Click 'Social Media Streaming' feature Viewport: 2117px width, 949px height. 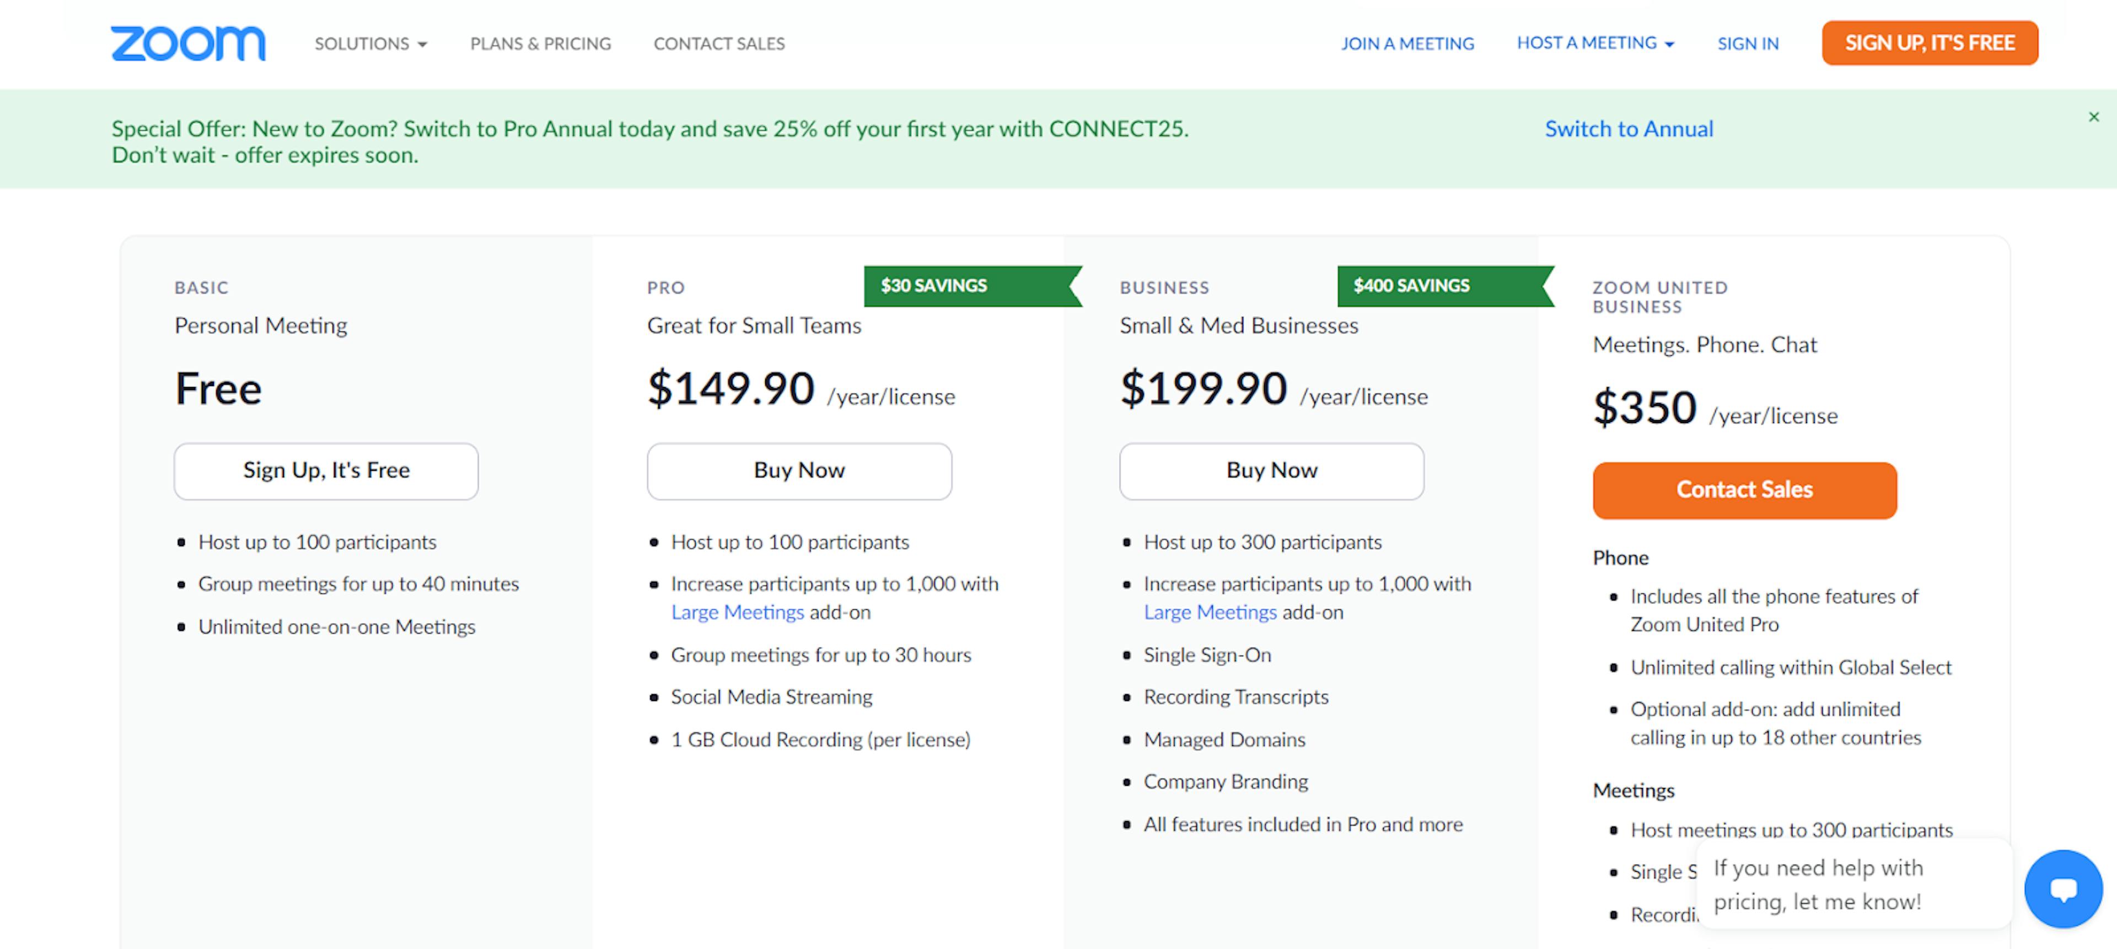click(772, 697)
